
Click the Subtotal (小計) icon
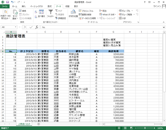120,18
